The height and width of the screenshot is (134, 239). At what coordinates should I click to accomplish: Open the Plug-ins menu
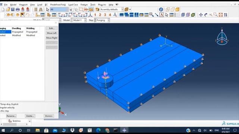pos(102,5)
